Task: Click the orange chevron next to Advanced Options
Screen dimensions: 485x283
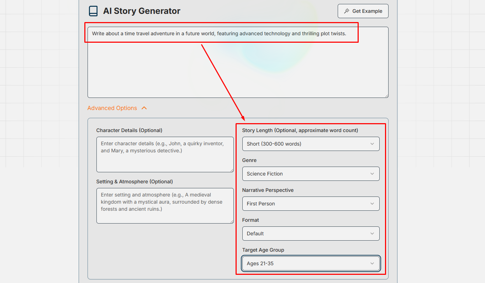Action: coord(144,108)
